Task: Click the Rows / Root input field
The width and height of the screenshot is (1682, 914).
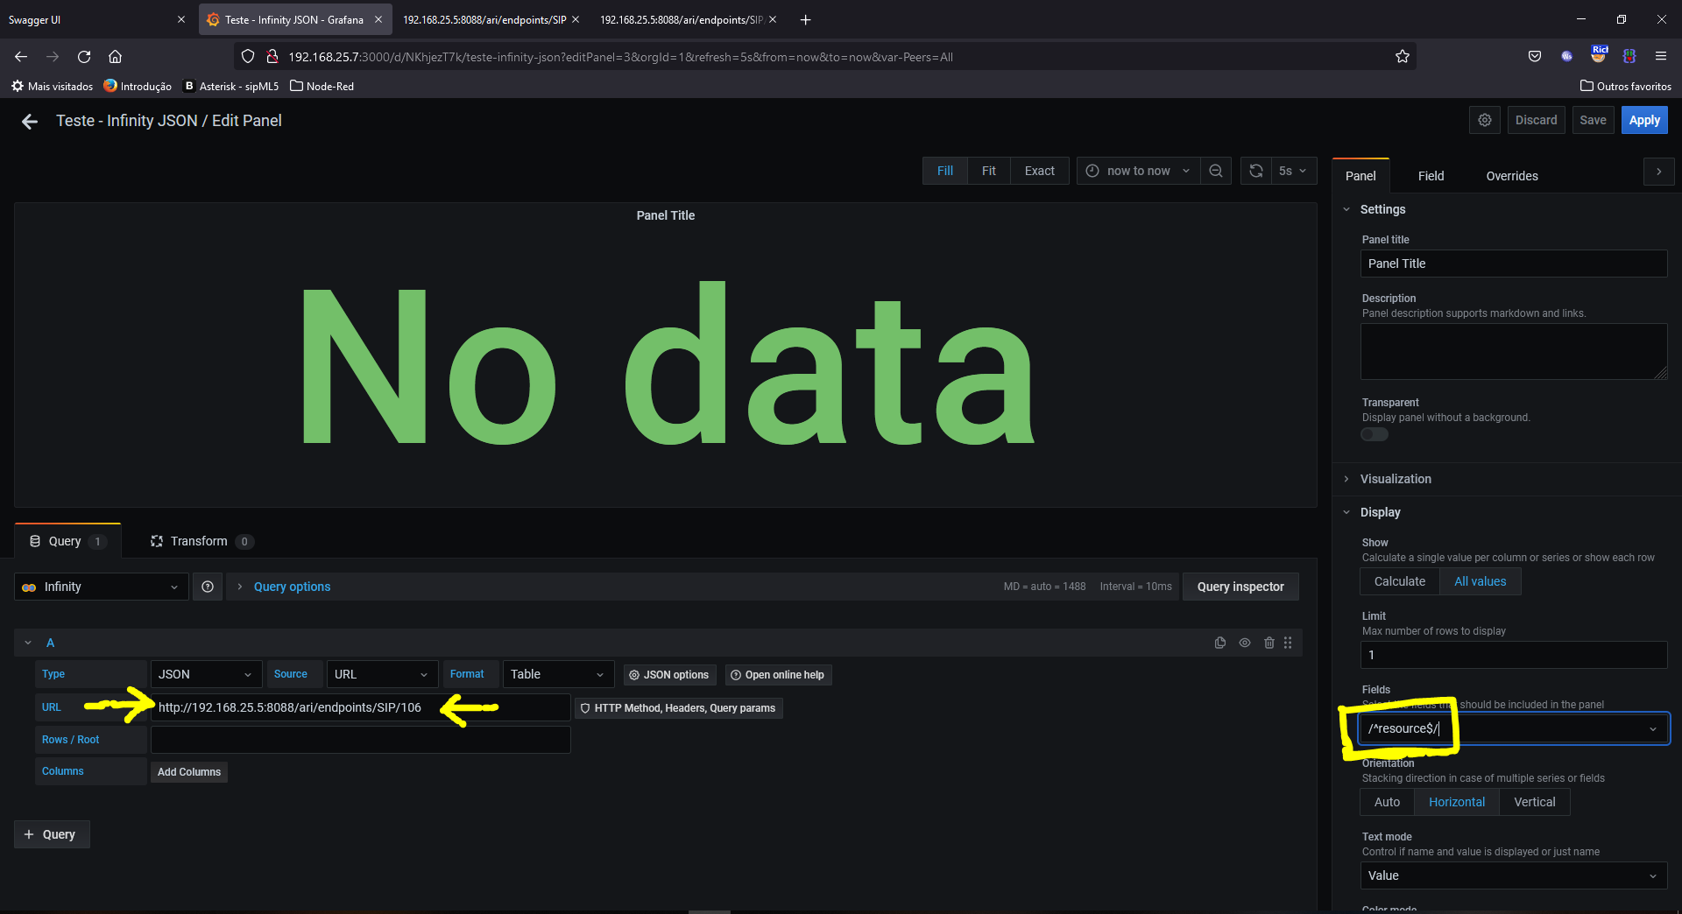Action: tap(359, 739)
